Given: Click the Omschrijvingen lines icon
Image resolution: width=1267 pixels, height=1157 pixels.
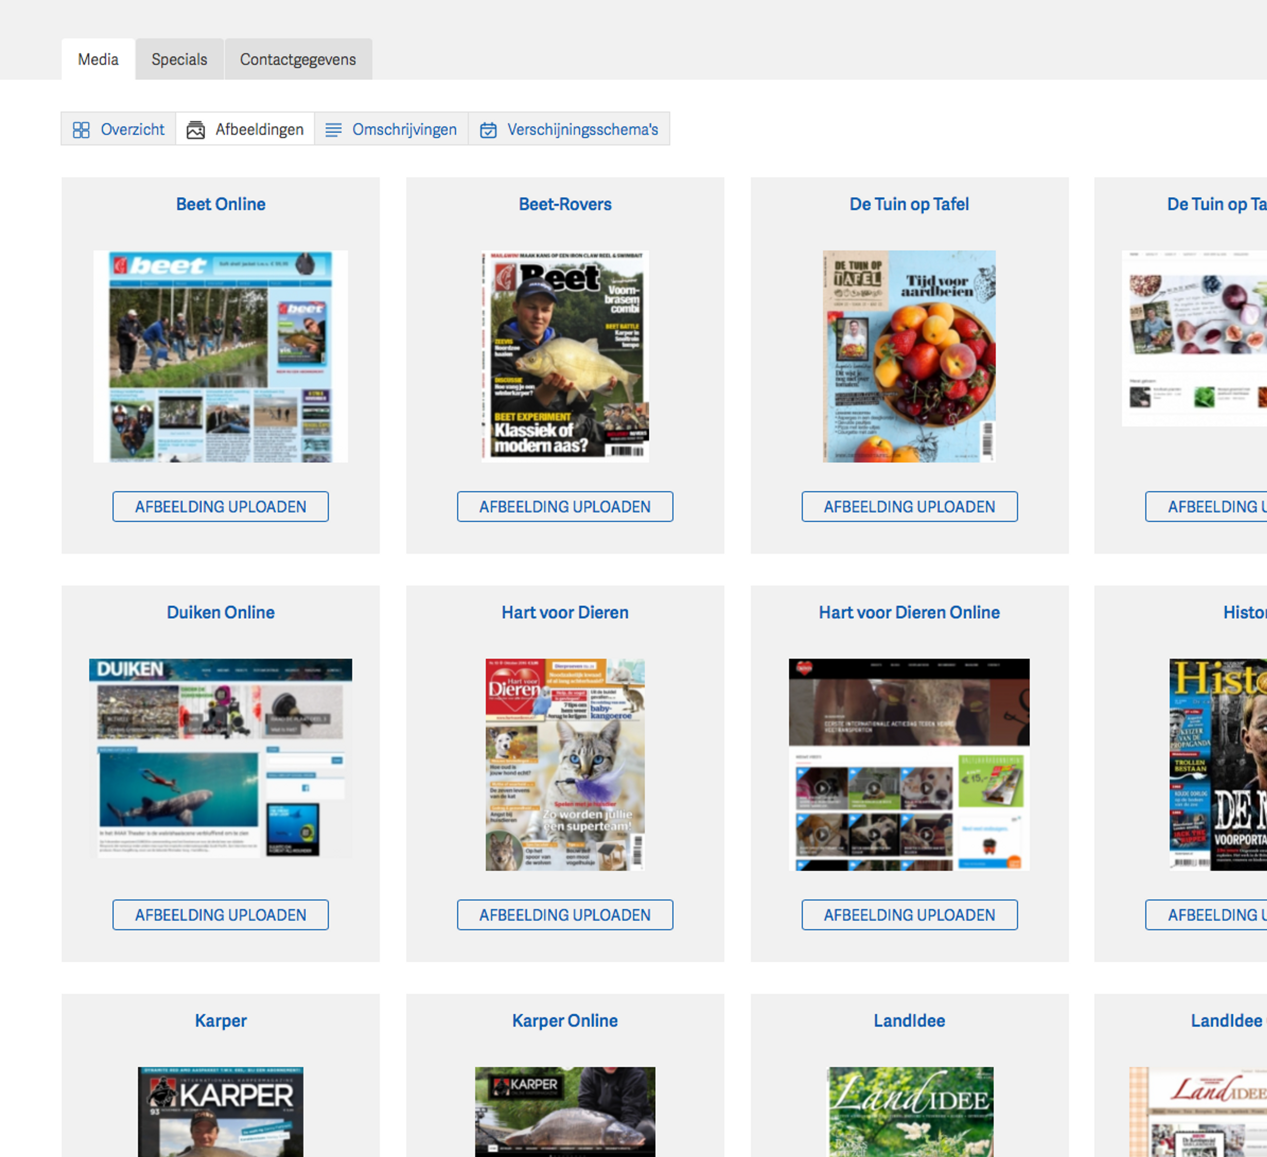Looking at the screenshot, I should 333,130.
